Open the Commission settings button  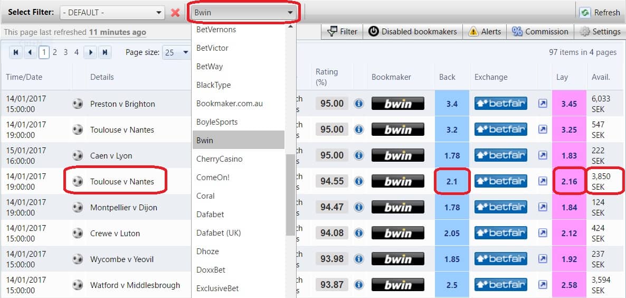click(540, 32)
